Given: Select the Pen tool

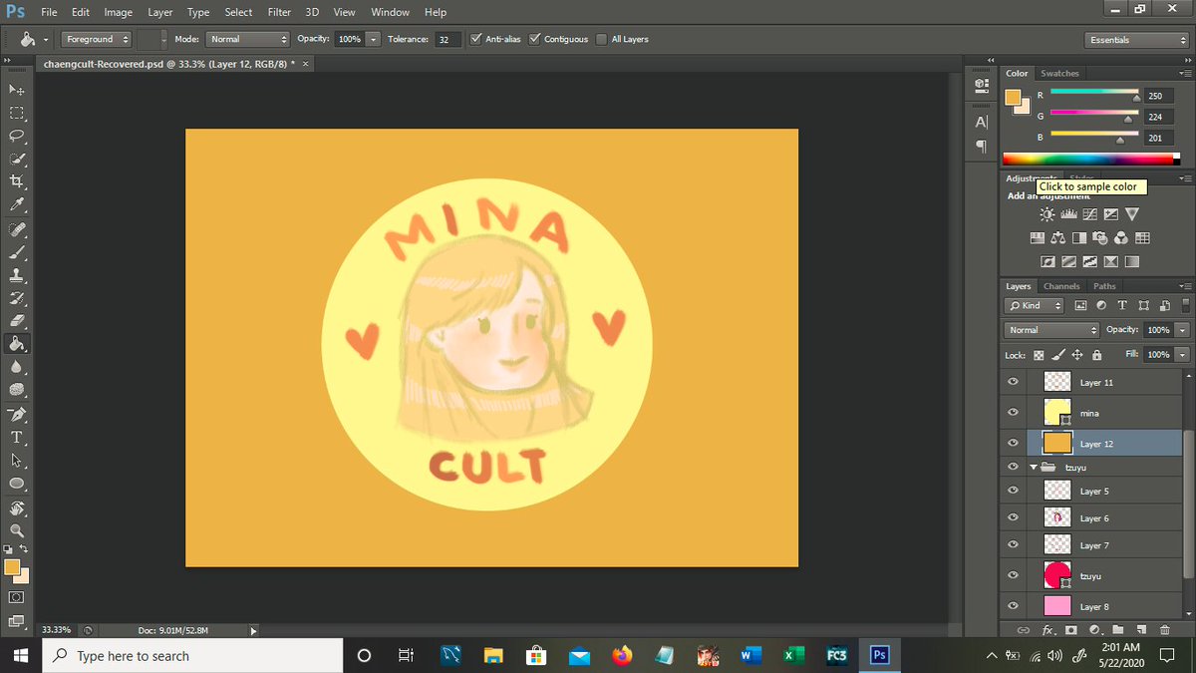Looking at the screenshot, I should click(17, 414).
